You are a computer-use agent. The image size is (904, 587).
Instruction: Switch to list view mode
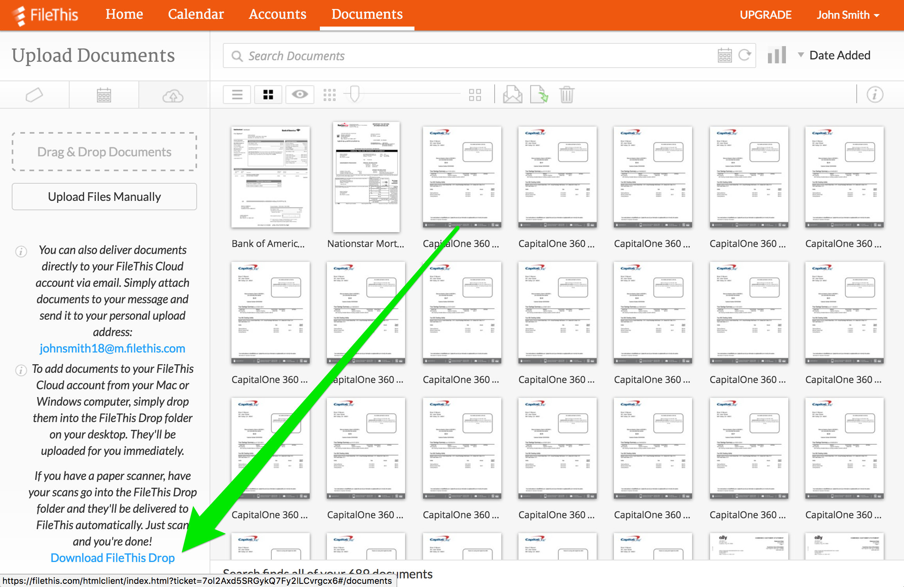pos(237,95)
